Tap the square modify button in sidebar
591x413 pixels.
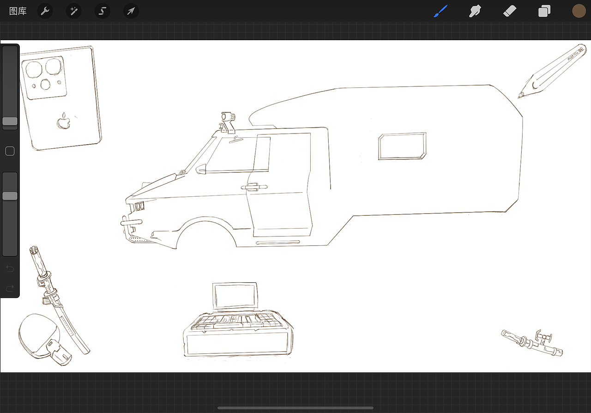pos(10,151)
